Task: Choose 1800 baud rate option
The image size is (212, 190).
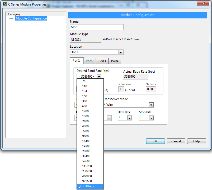Action: [90, 116]
